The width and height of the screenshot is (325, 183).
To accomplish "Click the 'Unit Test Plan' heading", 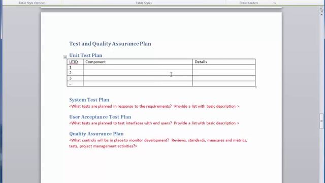I will pos(86,55).
